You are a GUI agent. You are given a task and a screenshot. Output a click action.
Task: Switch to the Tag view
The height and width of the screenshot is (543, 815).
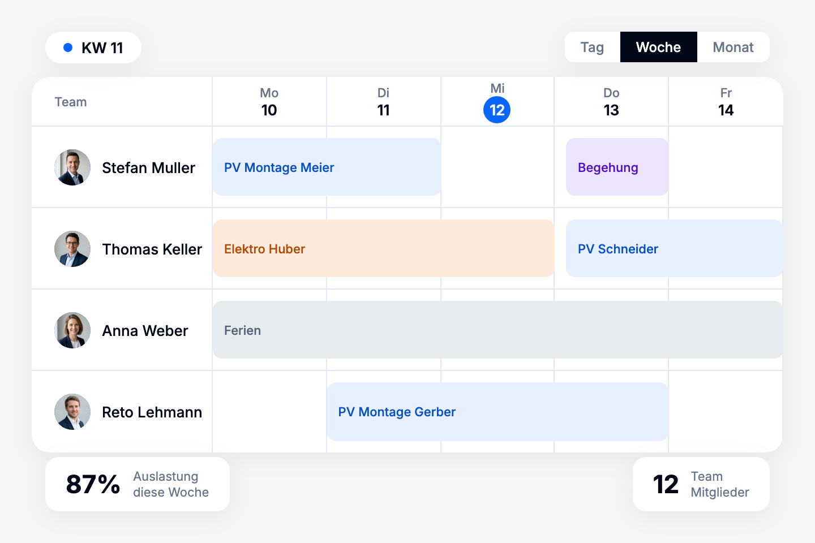[x=592, y=47]
